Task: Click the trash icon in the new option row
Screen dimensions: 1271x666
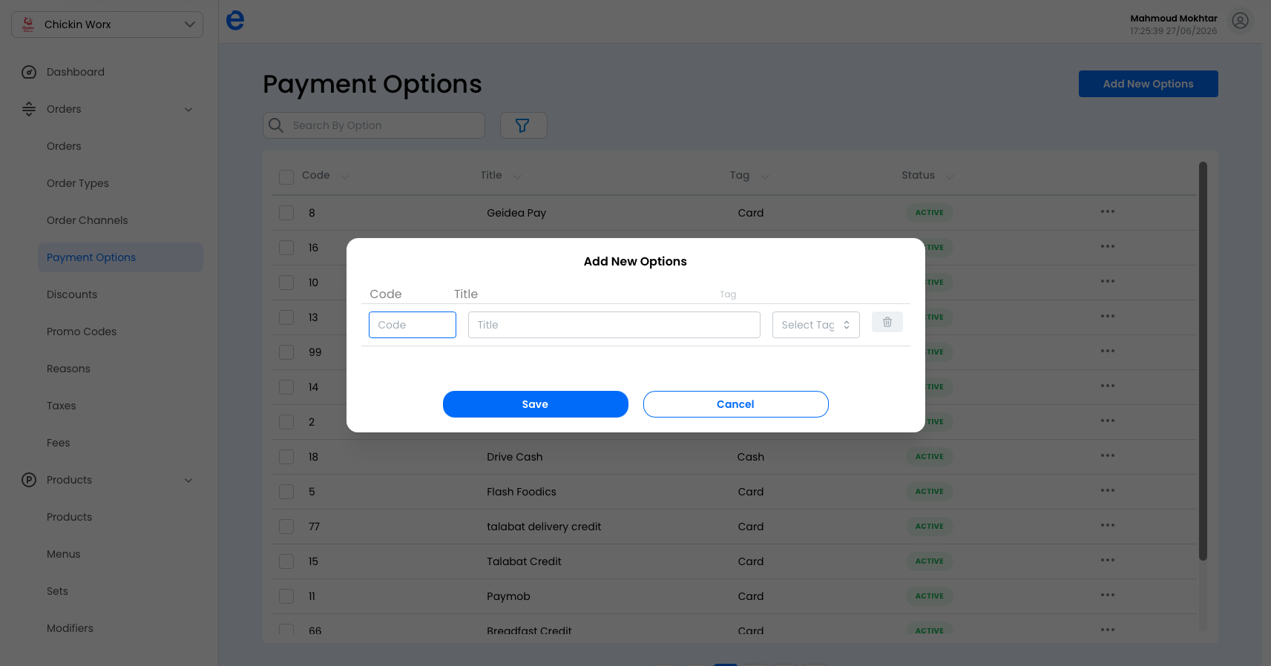Action: pyautogui.click(x=887, y=322)
